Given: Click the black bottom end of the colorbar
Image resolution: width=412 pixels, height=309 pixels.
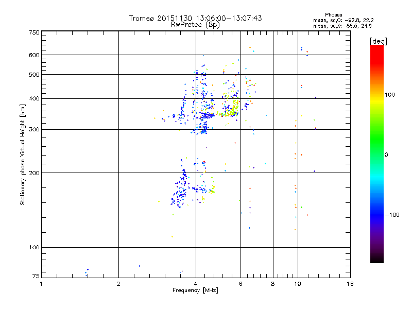Looking at the screenshot, I should (x=377, y=259).
